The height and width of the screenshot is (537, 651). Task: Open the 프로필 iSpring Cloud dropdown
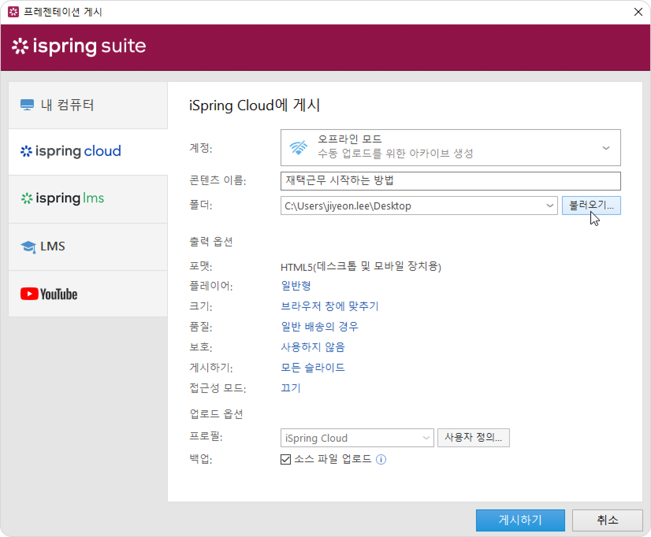point(426,438)
